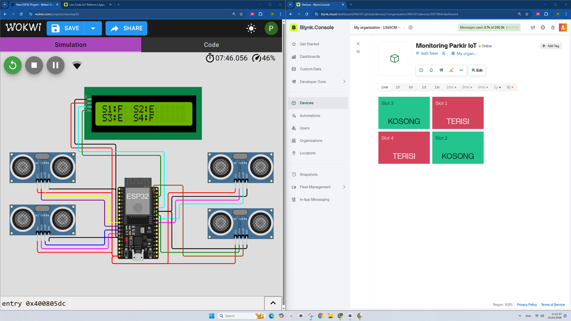Select the Simulation tab
This screenshot has width=571, height=321.
71,45
